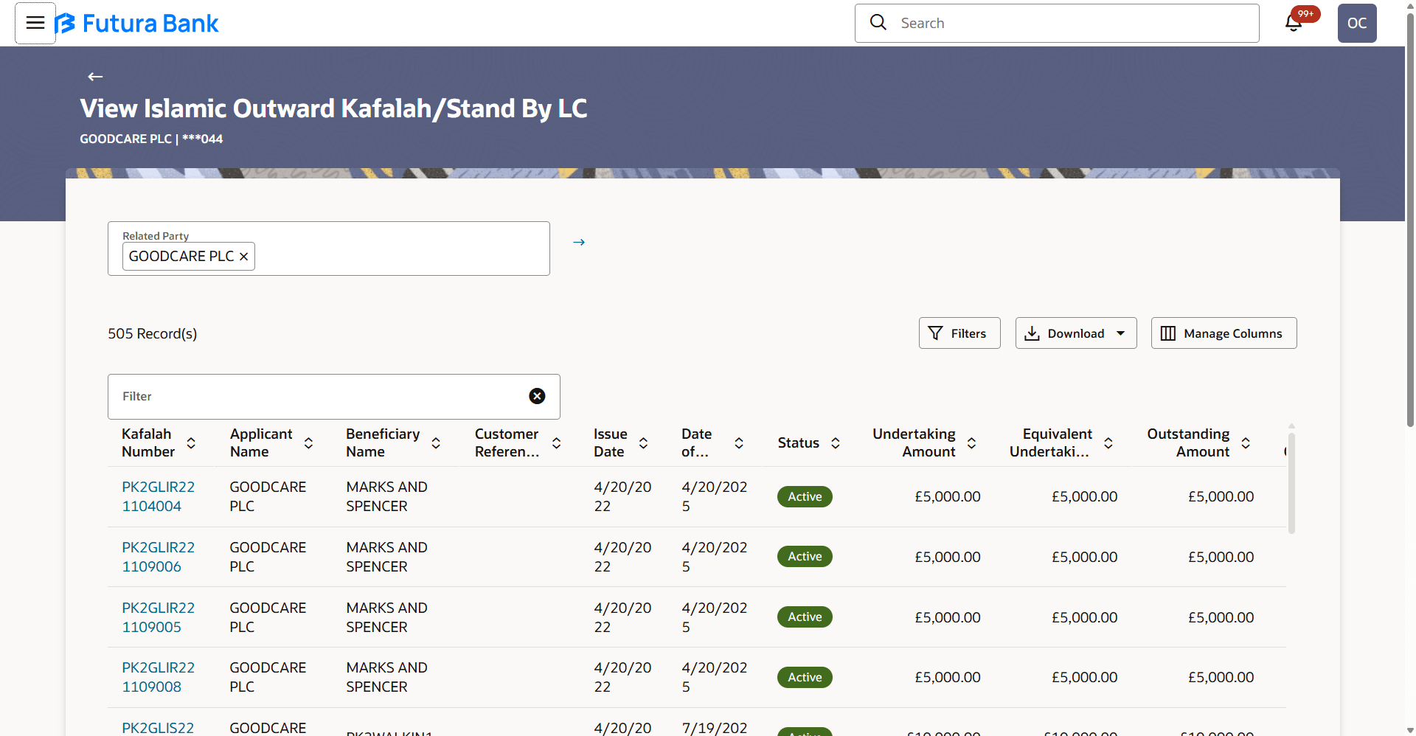Open the OC user profile menu
The height and width of the screenshot is (736, 1416).
point(1357,23)
